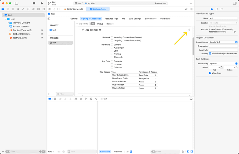Enable Incoming Connections (Server)
The width and height of the screenshot is (239, 154).
point(112,37)
